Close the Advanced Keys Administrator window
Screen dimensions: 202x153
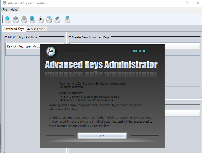click(198, 3)
